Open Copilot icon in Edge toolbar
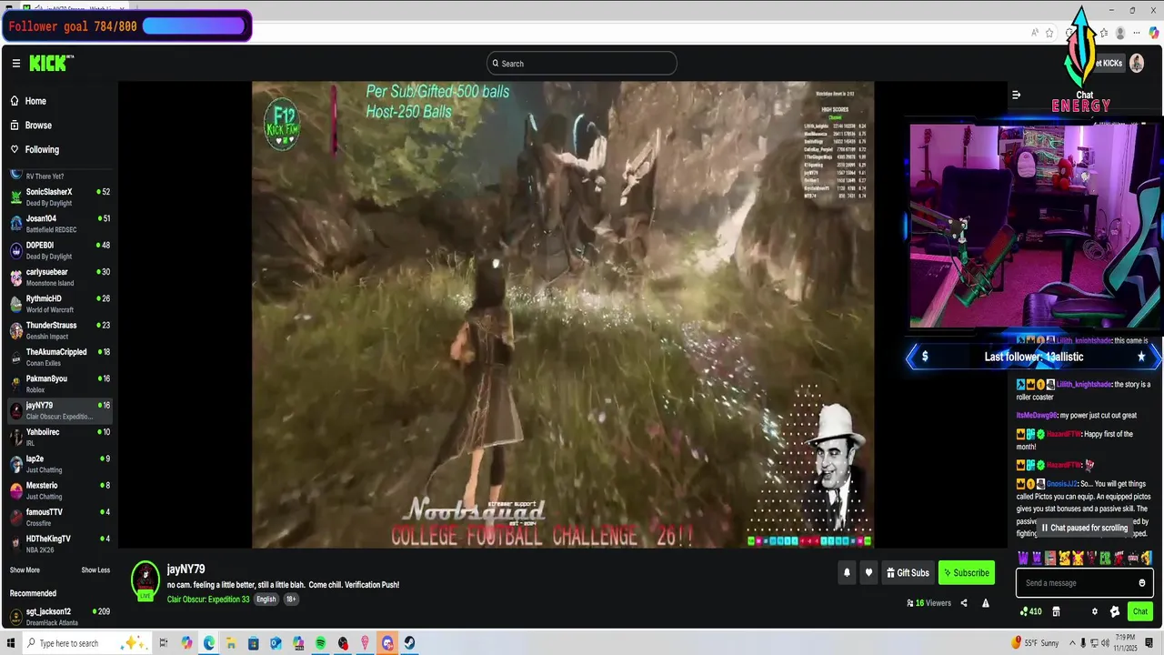 click(x=1153, y=33)
